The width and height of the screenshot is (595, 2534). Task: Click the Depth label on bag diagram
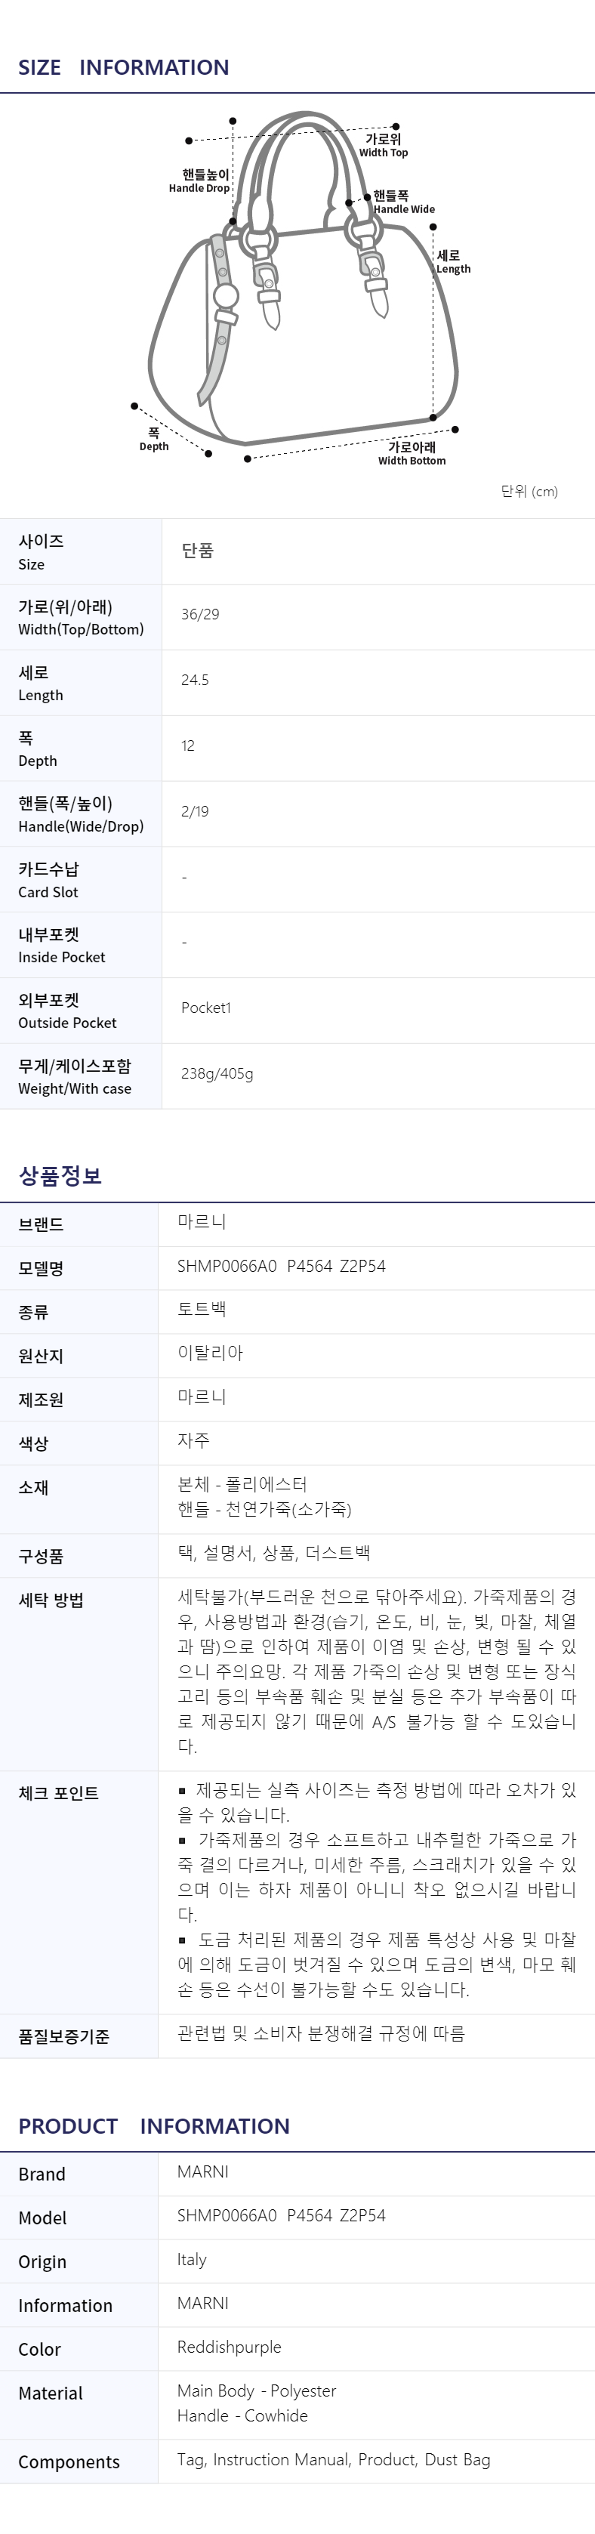click(x=153, y=440)
